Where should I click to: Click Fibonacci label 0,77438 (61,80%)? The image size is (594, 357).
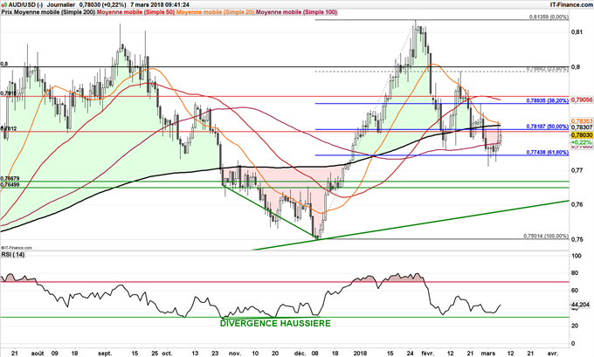point(548,152)
